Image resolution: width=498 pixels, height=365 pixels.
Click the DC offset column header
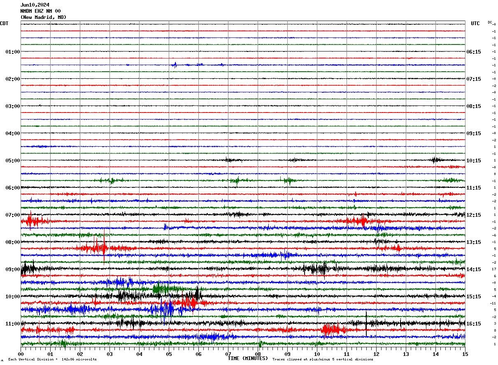[490, 22]
